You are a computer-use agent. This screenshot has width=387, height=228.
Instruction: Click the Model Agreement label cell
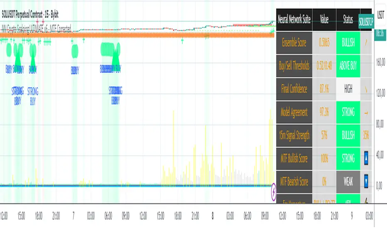pos(294,112)
